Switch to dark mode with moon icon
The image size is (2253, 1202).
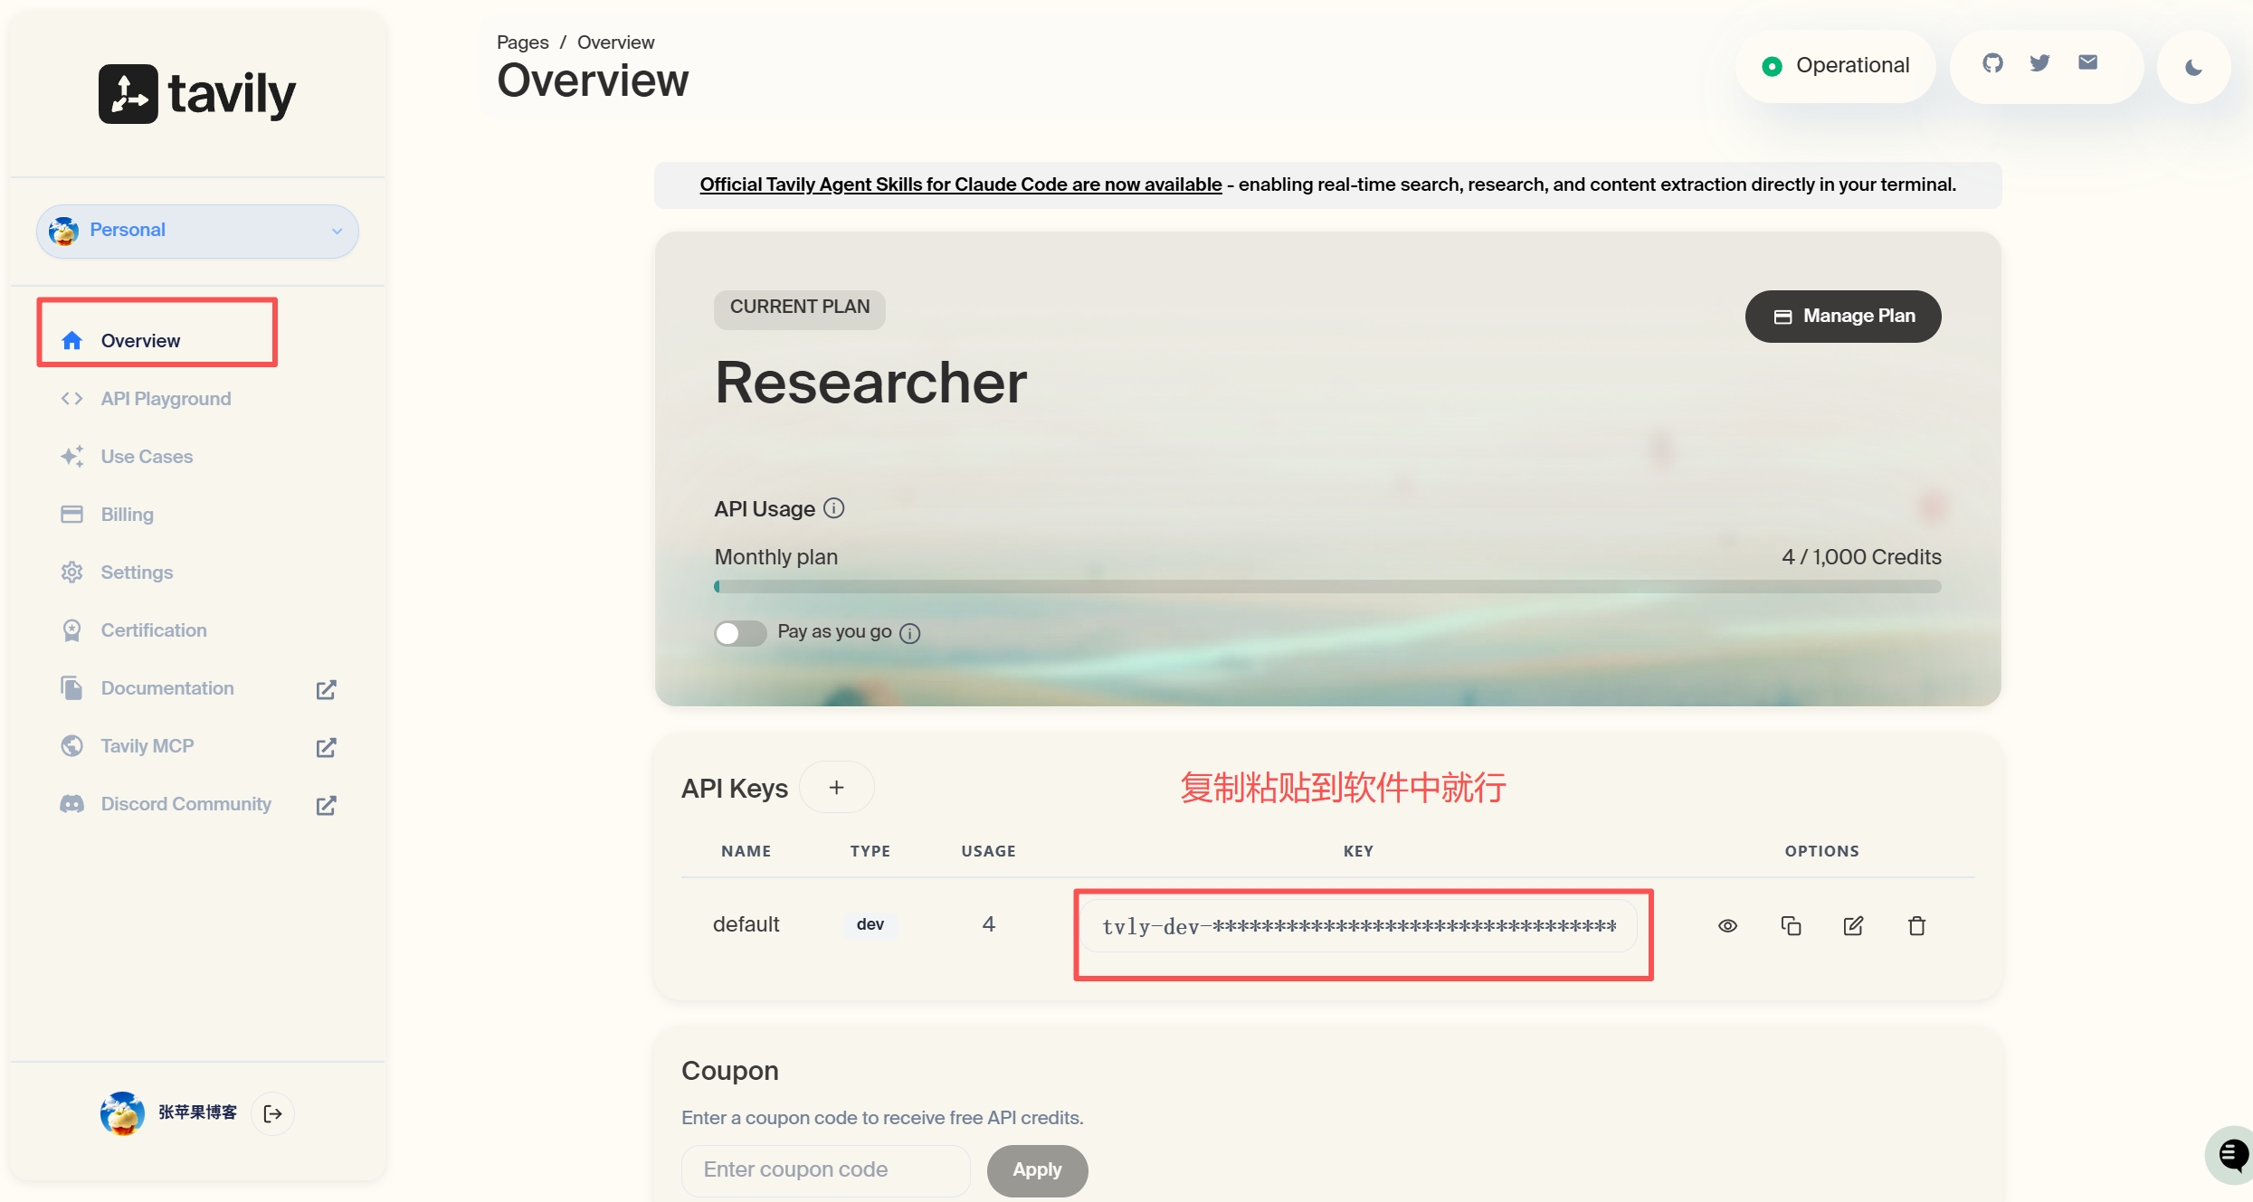[2194, 67]
